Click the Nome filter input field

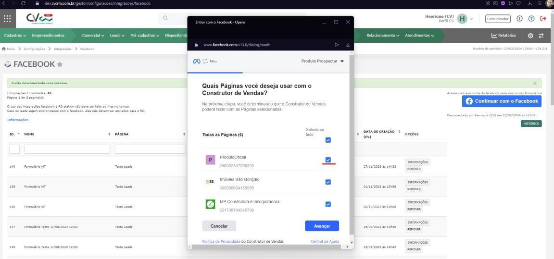[67, 149]
